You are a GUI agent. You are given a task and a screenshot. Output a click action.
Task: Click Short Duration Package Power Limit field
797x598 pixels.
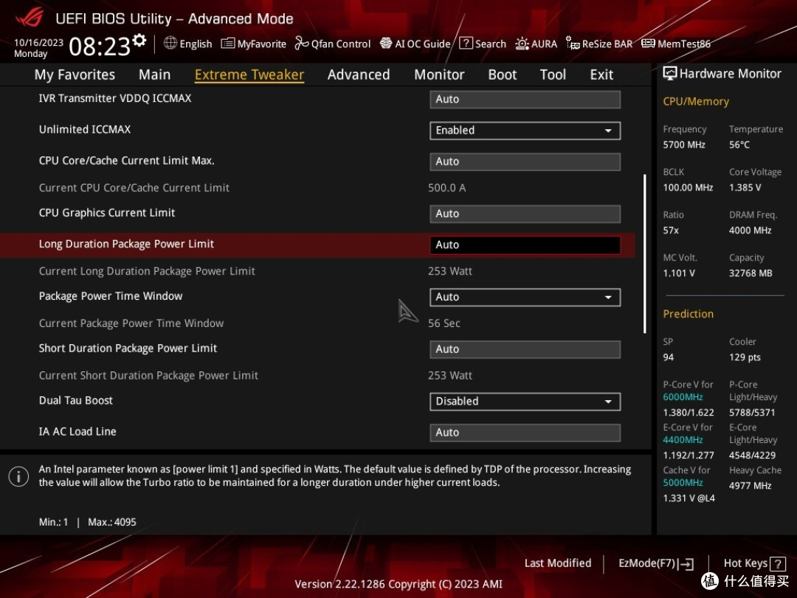click(525, 349)
